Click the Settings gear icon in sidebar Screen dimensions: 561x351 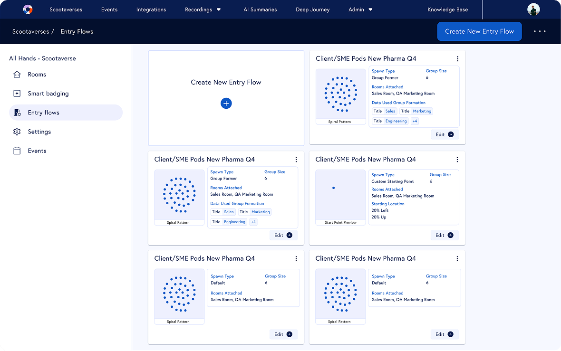tap(17, 132)
